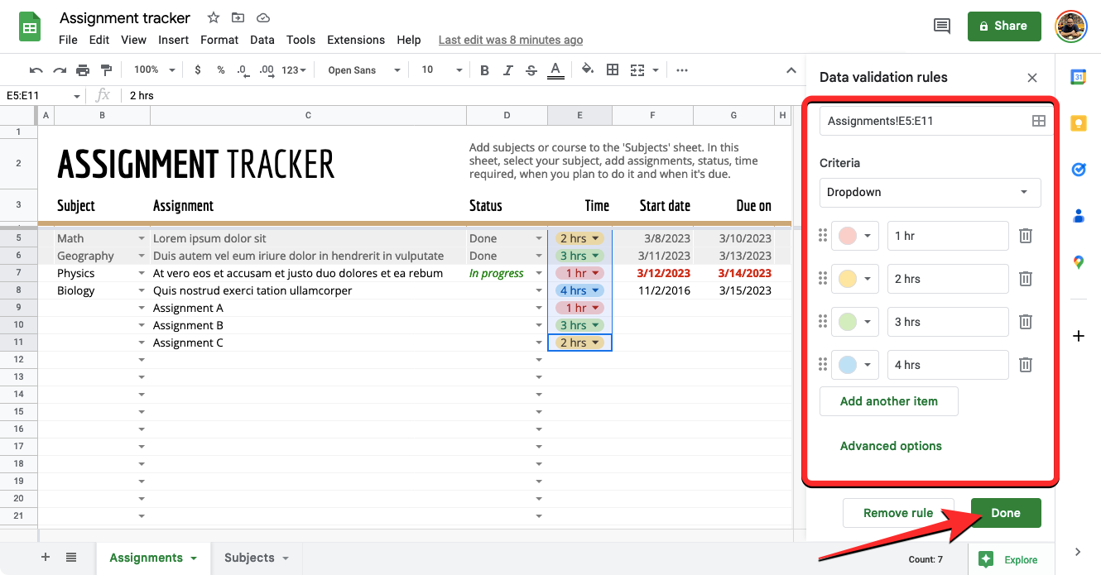
Task: Apply bold formatting
Action: [x=485, y=70]
